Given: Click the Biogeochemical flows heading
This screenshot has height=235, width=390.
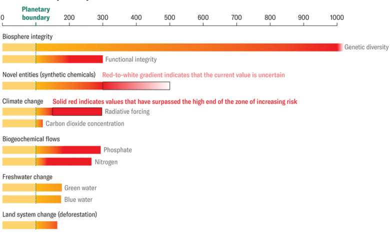Looking at the screenshot, I should [x=31, y=138].
